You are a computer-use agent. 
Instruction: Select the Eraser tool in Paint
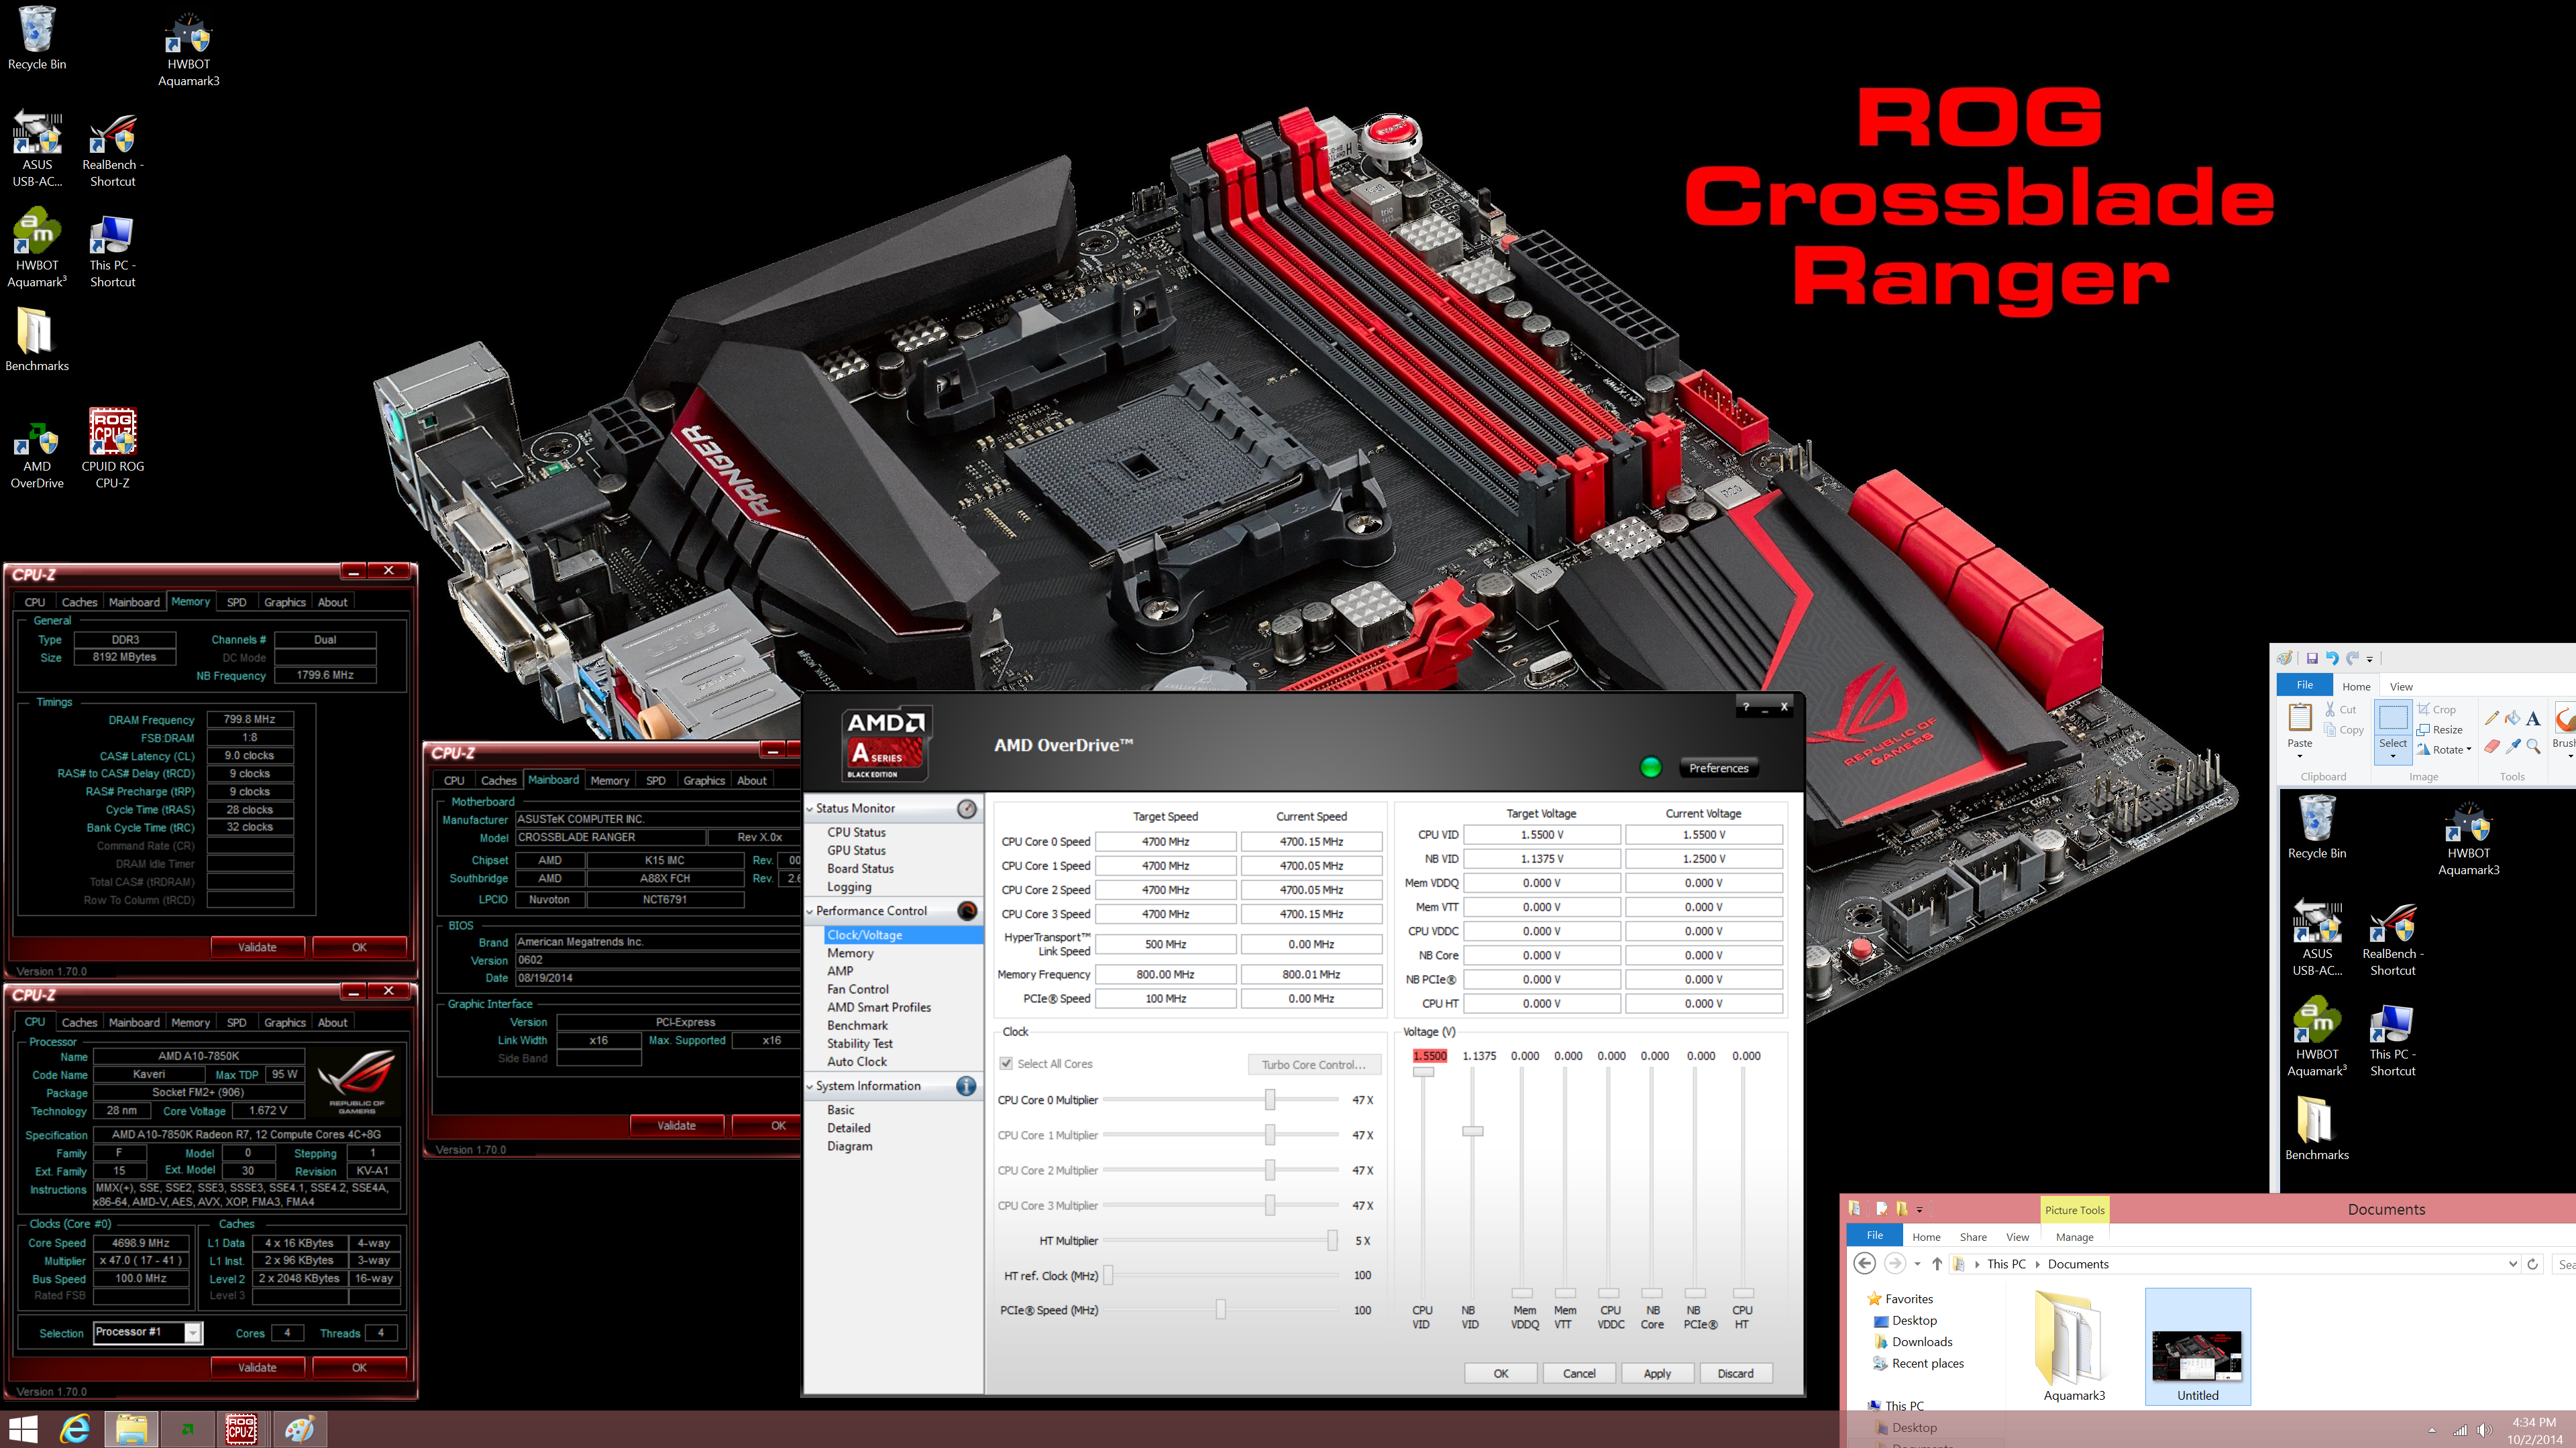click(2491, 745)
